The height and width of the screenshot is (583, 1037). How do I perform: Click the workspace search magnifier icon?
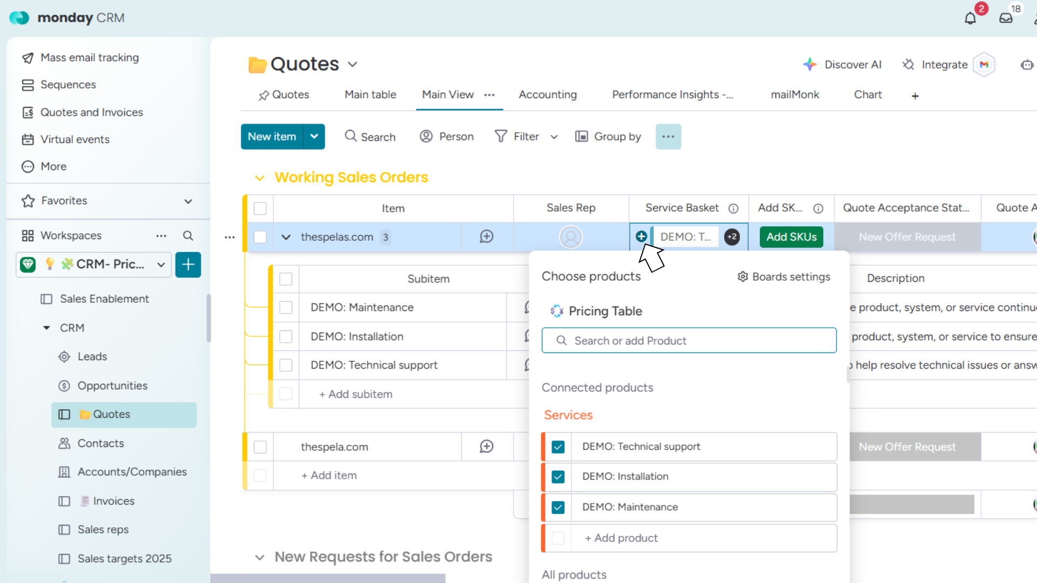pyautogui.click(x=188, y=236)
